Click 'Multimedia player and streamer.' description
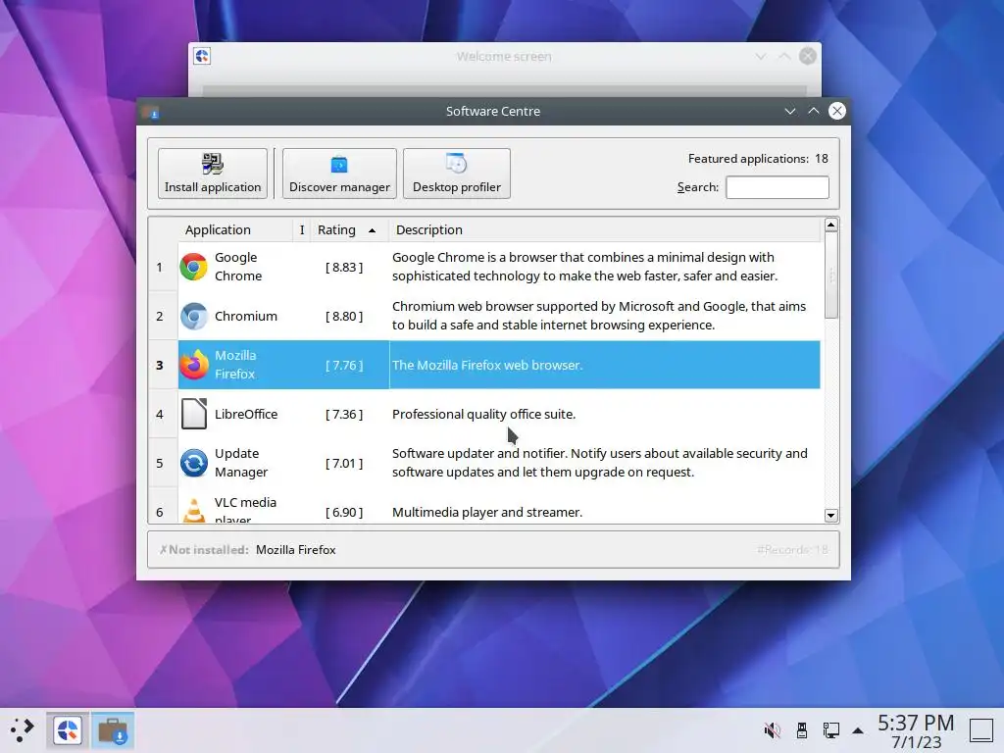Image resolution: width=1004 pixels, height=753 pixels. click(487, 512)
